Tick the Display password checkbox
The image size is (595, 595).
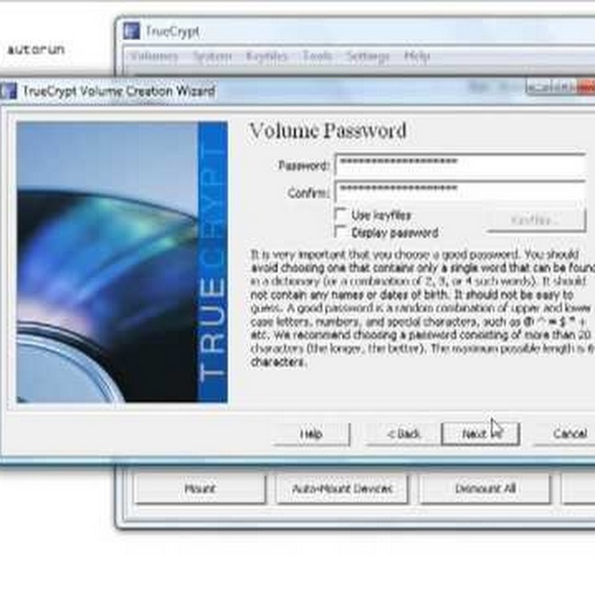(341, 232)
